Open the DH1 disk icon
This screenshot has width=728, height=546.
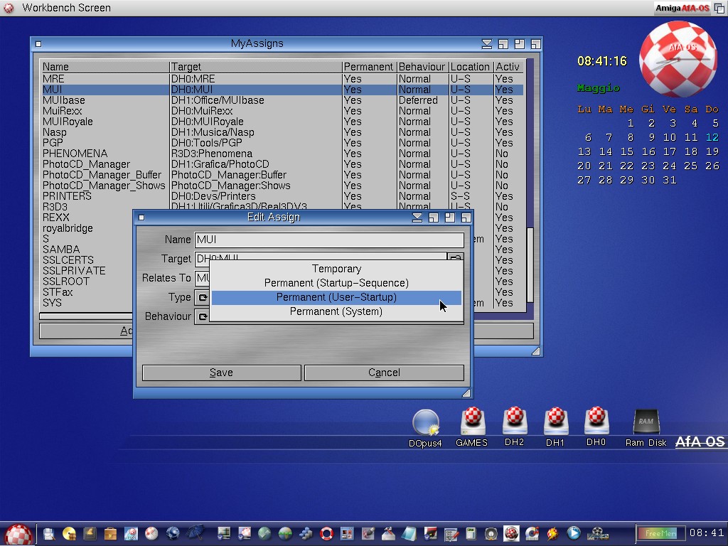tap(555, 422)
